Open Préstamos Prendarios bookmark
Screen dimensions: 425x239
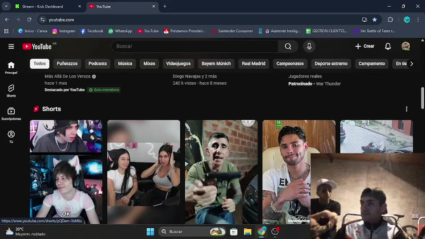tap(185, 31)
